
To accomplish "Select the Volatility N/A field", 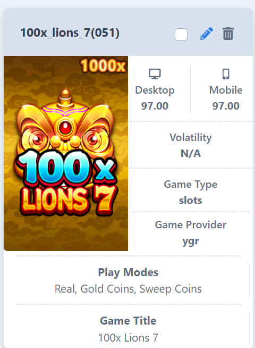I will (x=191, y=145).
